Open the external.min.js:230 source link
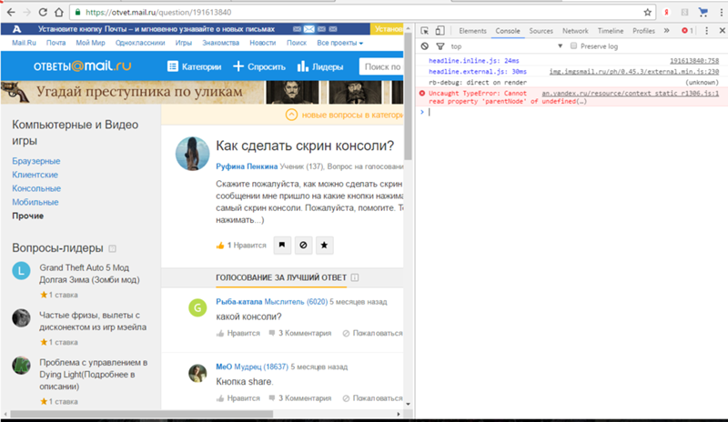This screenshot has width=728, height=422. (633, 72)
